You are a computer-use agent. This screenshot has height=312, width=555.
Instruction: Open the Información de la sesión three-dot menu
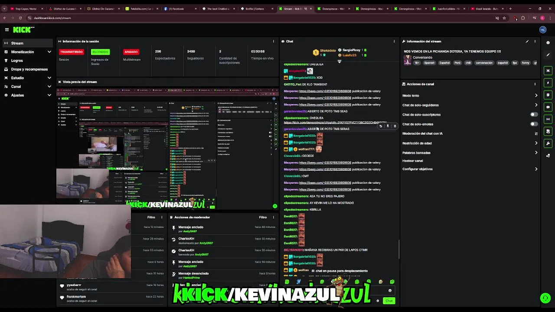[x=274, y=42]
